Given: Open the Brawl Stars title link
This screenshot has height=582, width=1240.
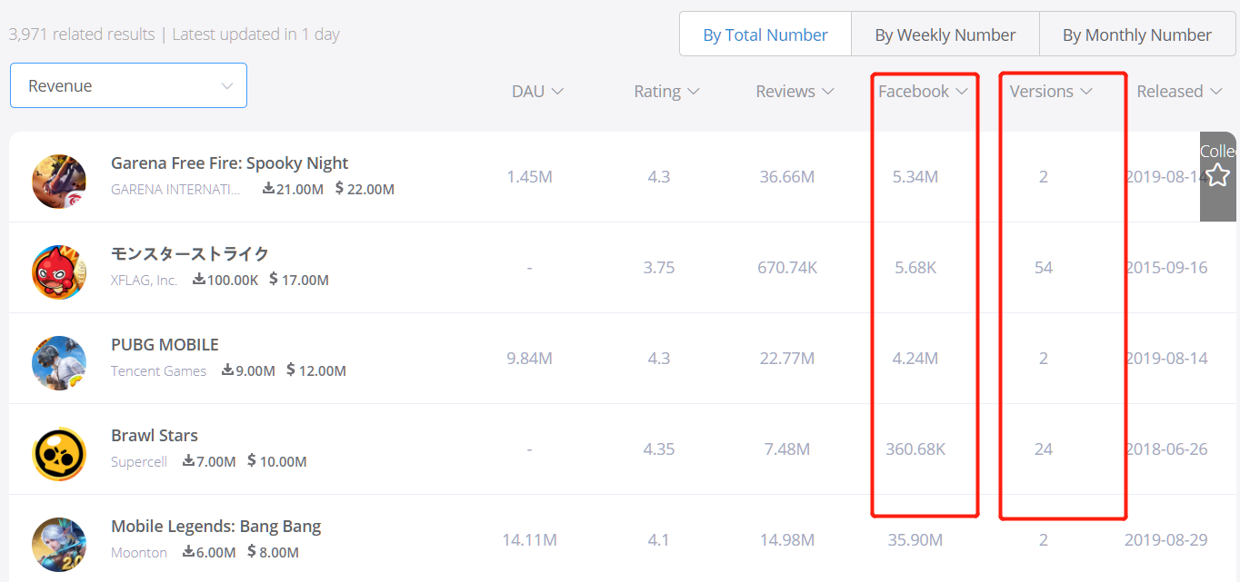Looking at the screenshot, I should point(155,435).
